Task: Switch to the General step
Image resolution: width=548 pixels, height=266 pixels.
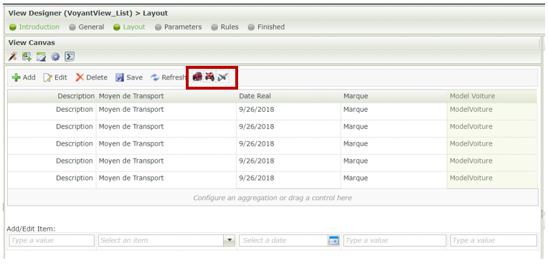Action: point(87,27)
